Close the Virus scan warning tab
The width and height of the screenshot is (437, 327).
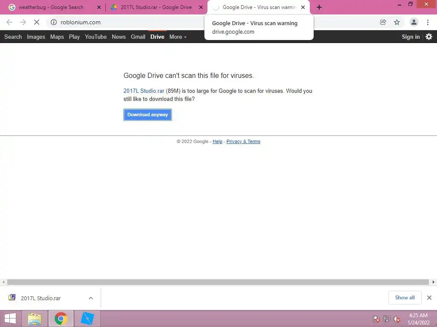click(x=303, y=7)
